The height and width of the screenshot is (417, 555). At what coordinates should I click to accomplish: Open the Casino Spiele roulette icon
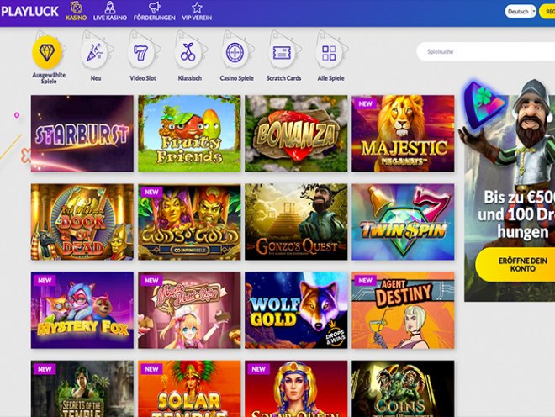click(x=236, y=53)
